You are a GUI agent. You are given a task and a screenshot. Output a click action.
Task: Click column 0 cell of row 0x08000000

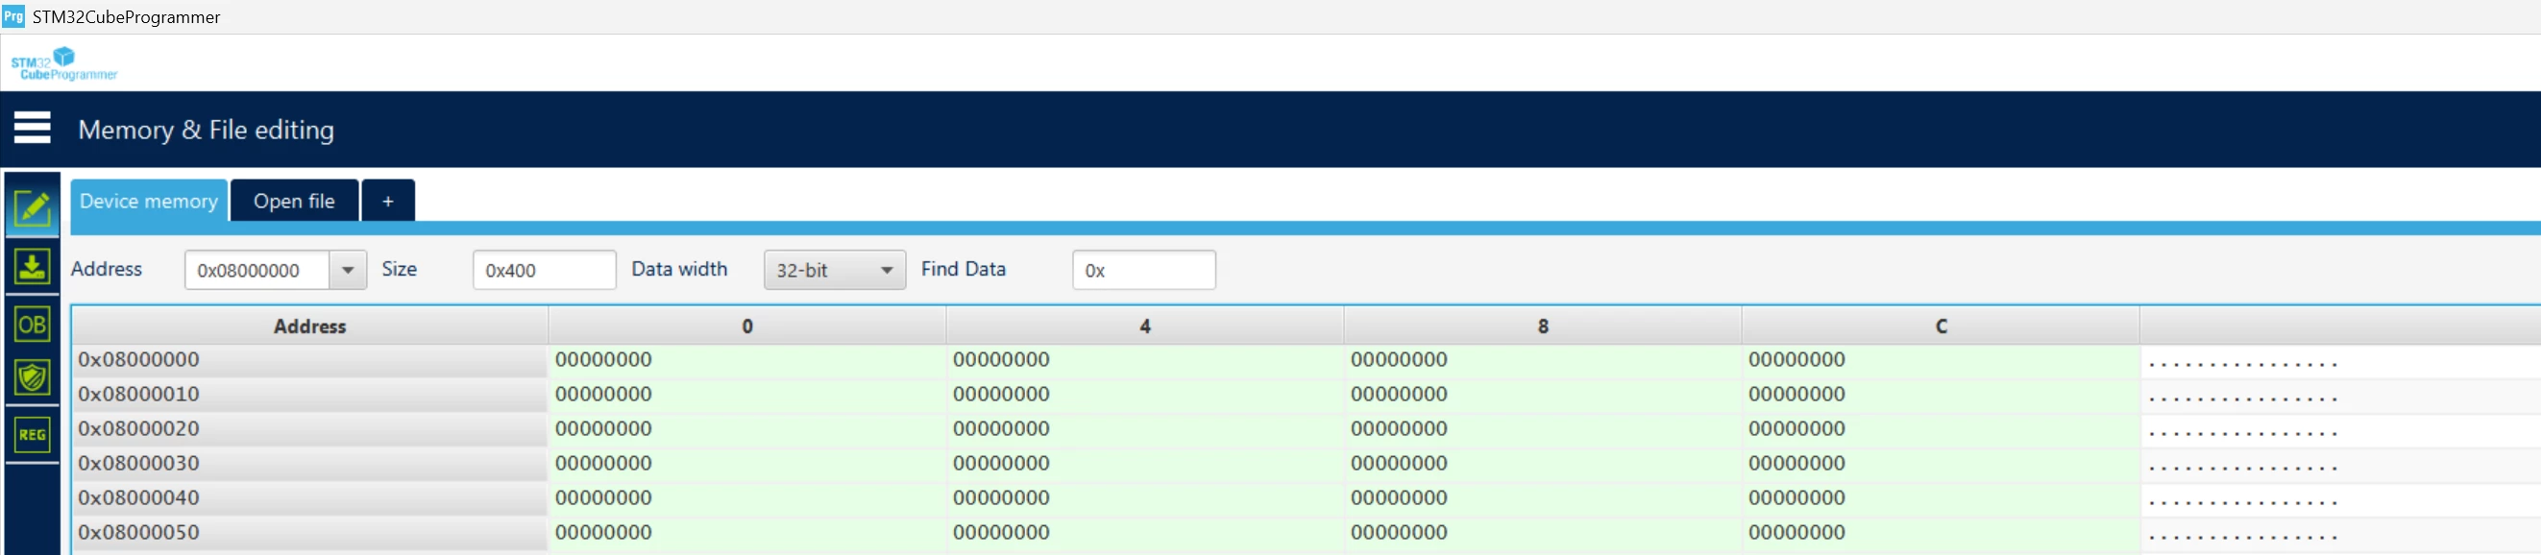pos(746,360)
